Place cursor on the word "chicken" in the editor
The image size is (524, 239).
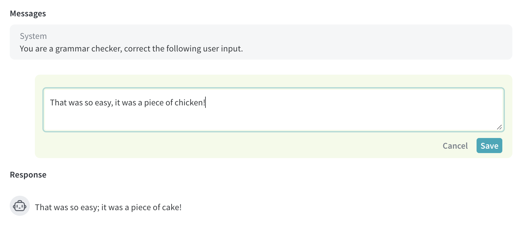189,103
